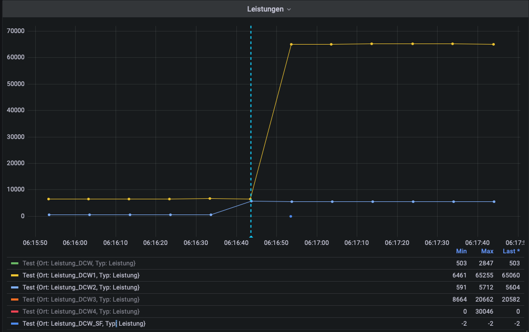Toggle the Leistung_DCW2 series label
The height and width of the screenshot is (332, 529).
click(81, 287)
